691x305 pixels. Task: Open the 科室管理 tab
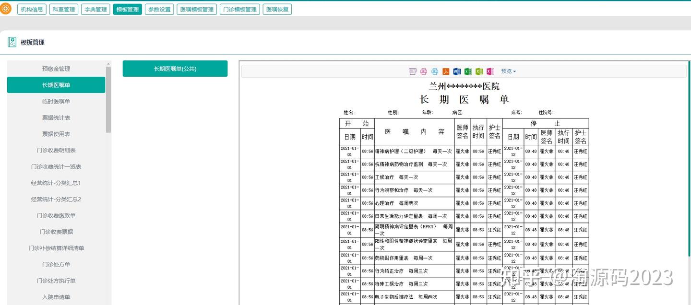tap(64, 9)
